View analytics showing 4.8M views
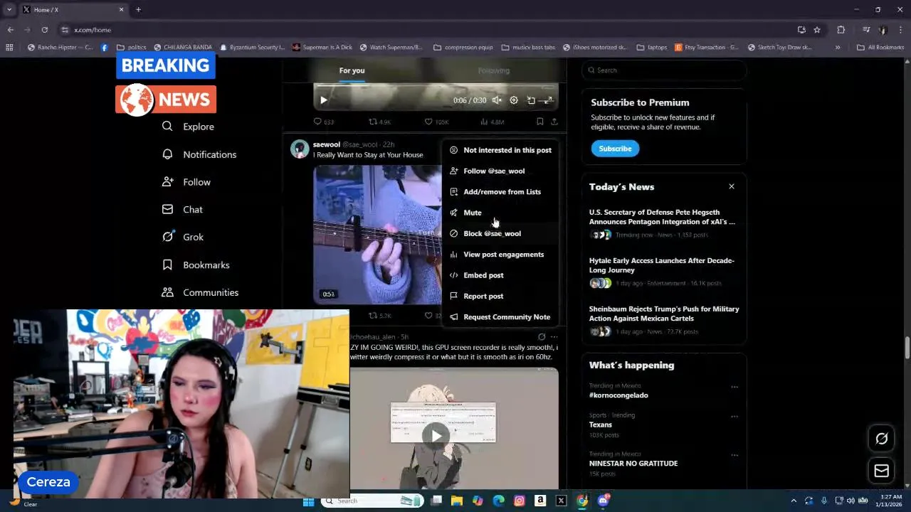The width and height of the screenshot is (911, 512). coord(493,122)
